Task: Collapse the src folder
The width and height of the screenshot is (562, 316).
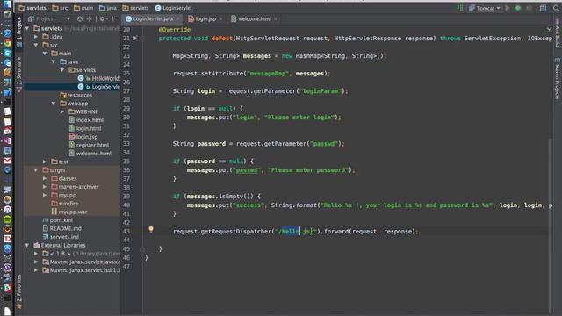Action: (36, 45)
